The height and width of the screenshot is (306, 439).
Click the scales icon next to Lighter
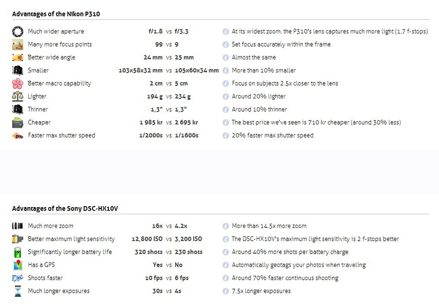click(18, 96)
